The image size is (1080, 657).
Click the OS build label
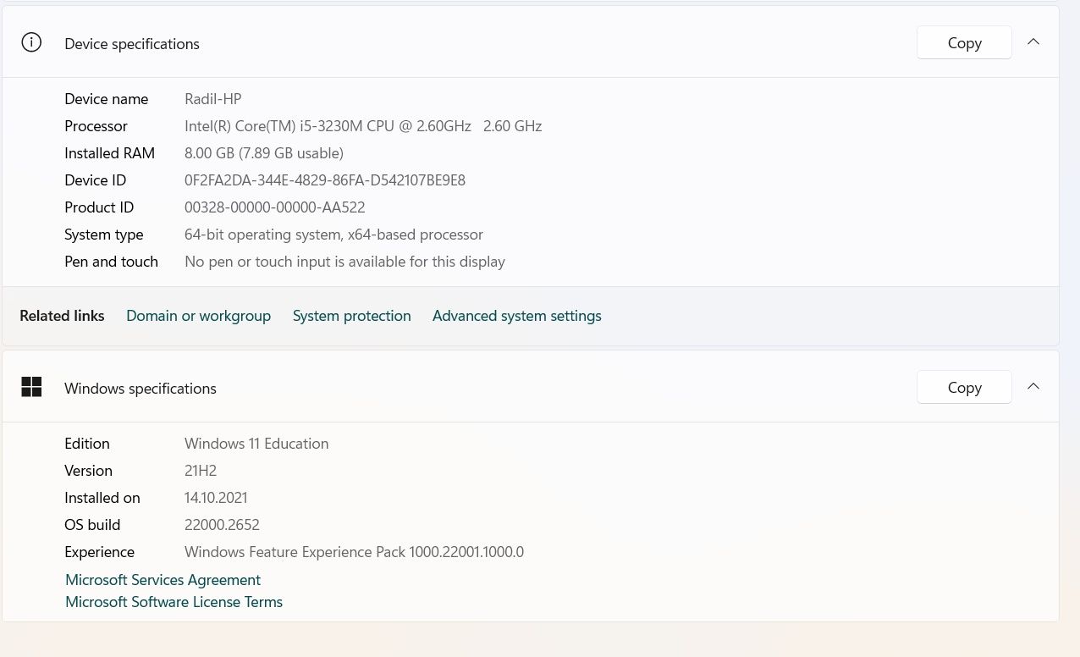point(92,525)
